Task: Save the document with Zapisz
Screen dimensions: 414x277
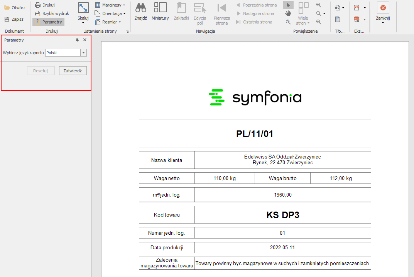Action: (x=14, y=19)
